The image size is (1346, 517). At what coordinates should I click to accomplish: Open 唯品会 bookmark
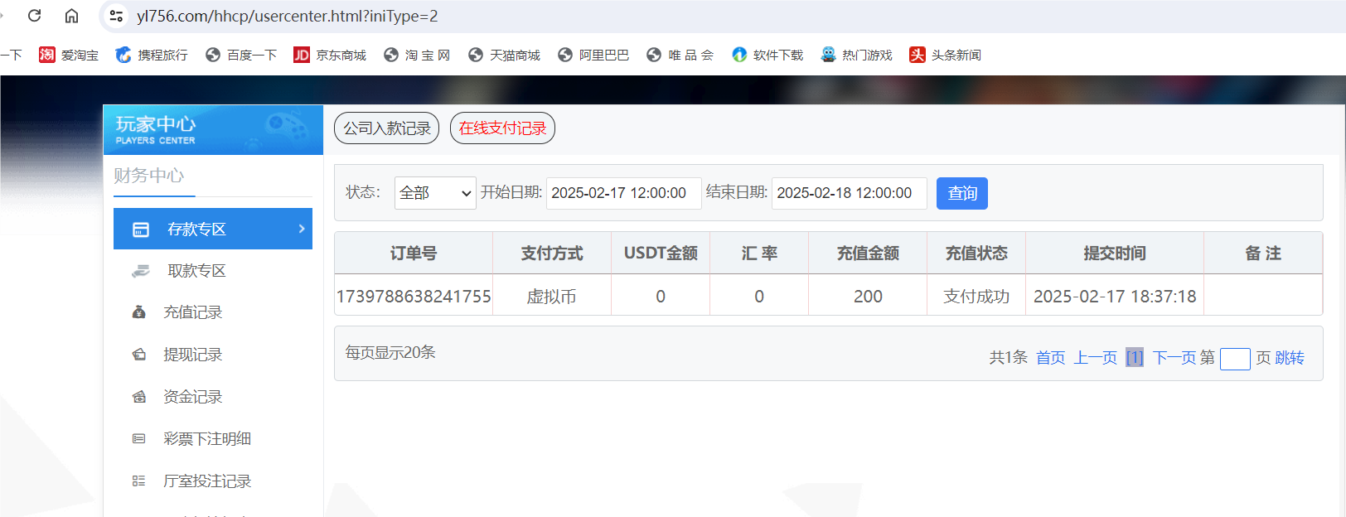coord(680,55)
